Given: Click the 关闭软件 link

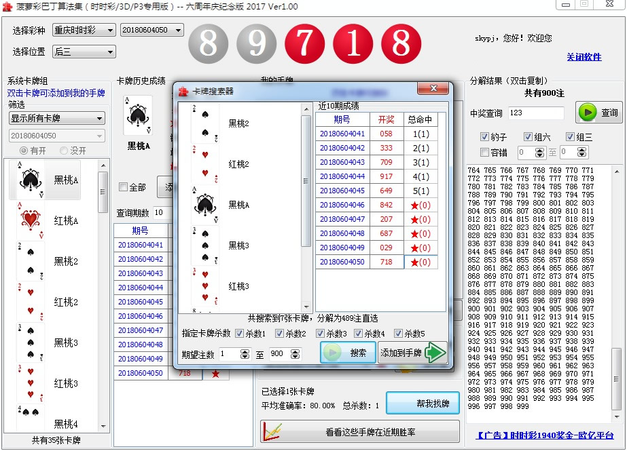Looking at the screenshot, I should click(x=584, y=57).
